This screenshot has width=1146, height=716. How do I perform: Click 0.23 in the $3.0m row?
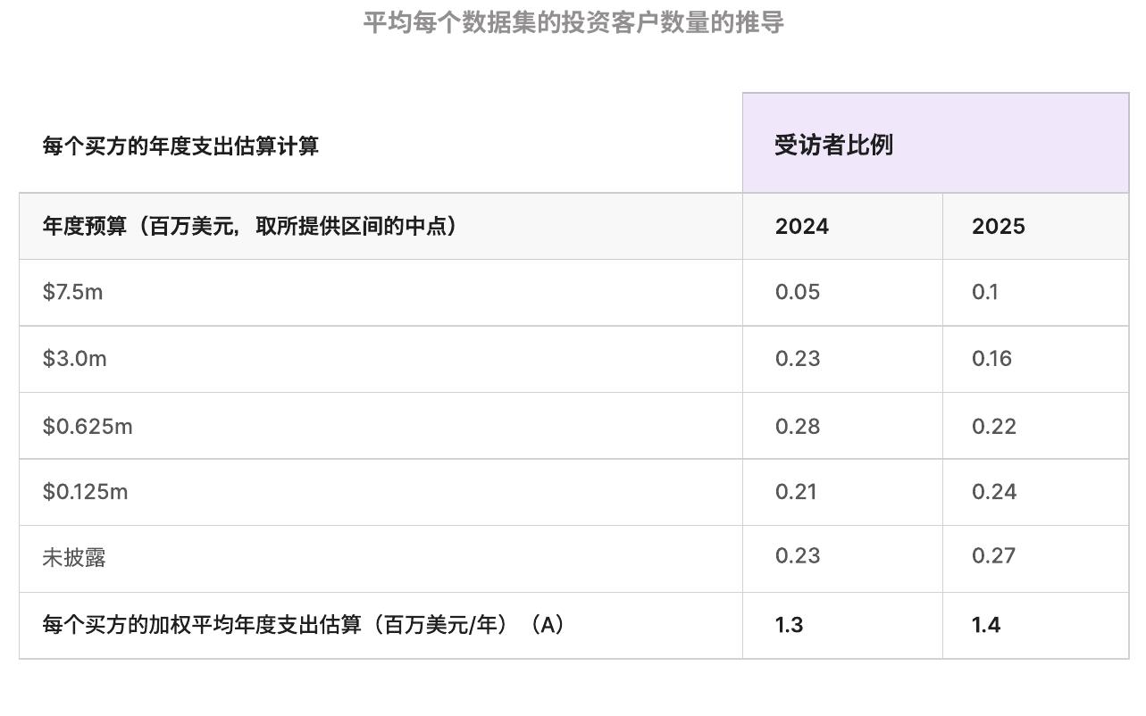coord(798,359)
